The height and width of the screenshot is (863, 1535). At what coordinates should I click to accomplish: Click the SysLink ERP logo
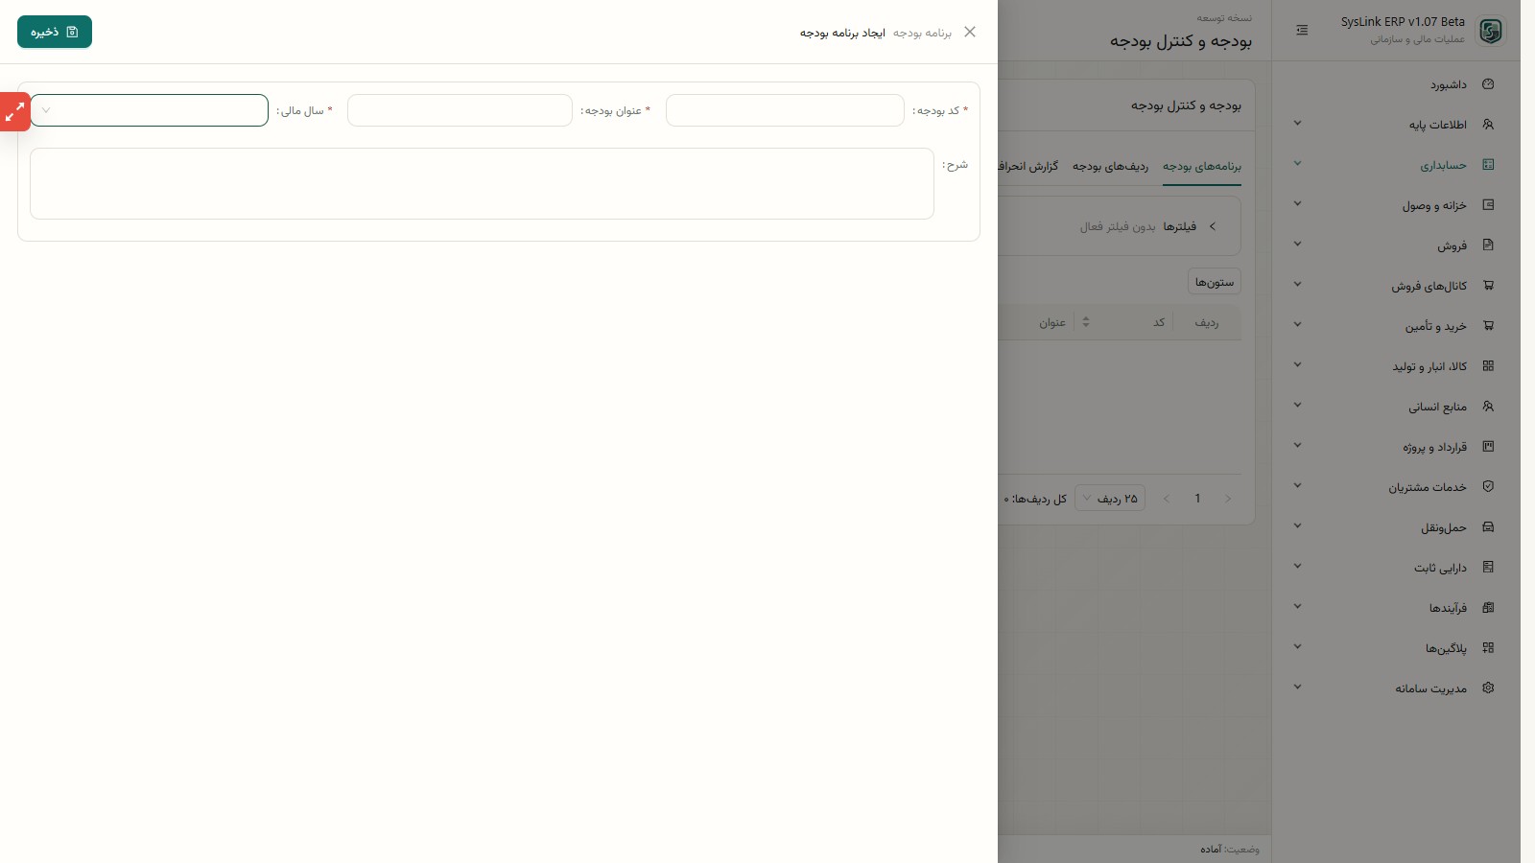(x=1491, y=31)
